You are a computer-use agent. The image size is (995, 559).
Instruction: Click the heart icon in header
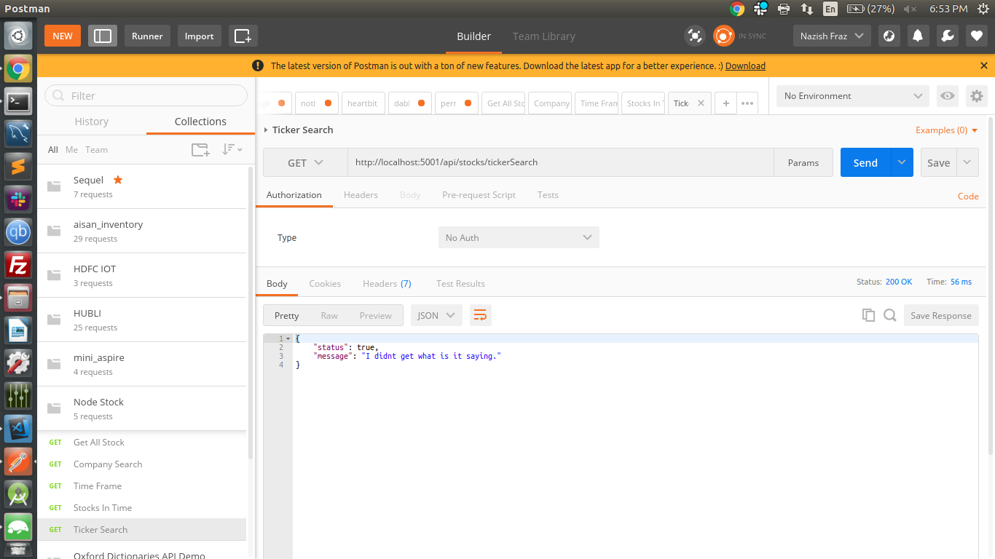point(977,36)
